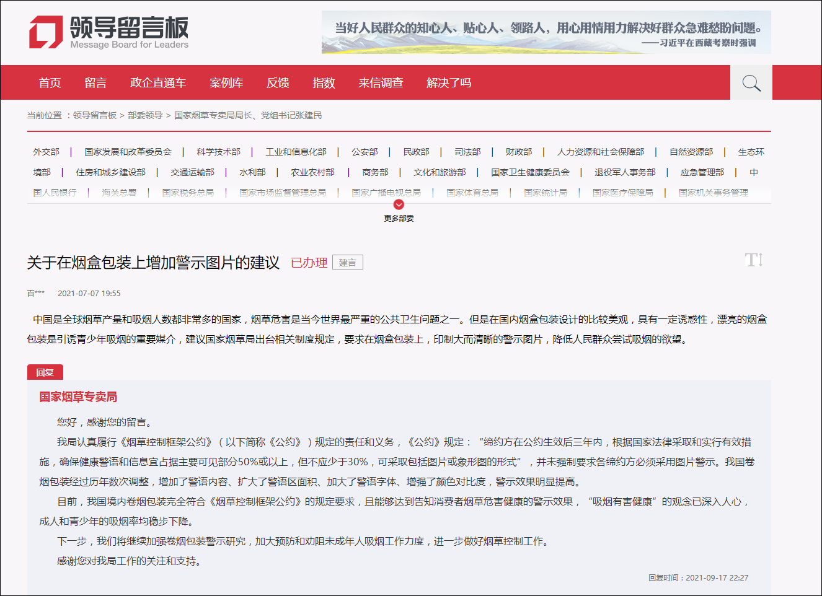The height and width of the screenshot is (596, 822).
Task: Click the 水利部 ministry link
Action: click(252, 172)
